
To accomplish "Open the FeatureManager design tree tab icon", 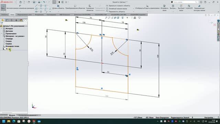I will 2,20.
